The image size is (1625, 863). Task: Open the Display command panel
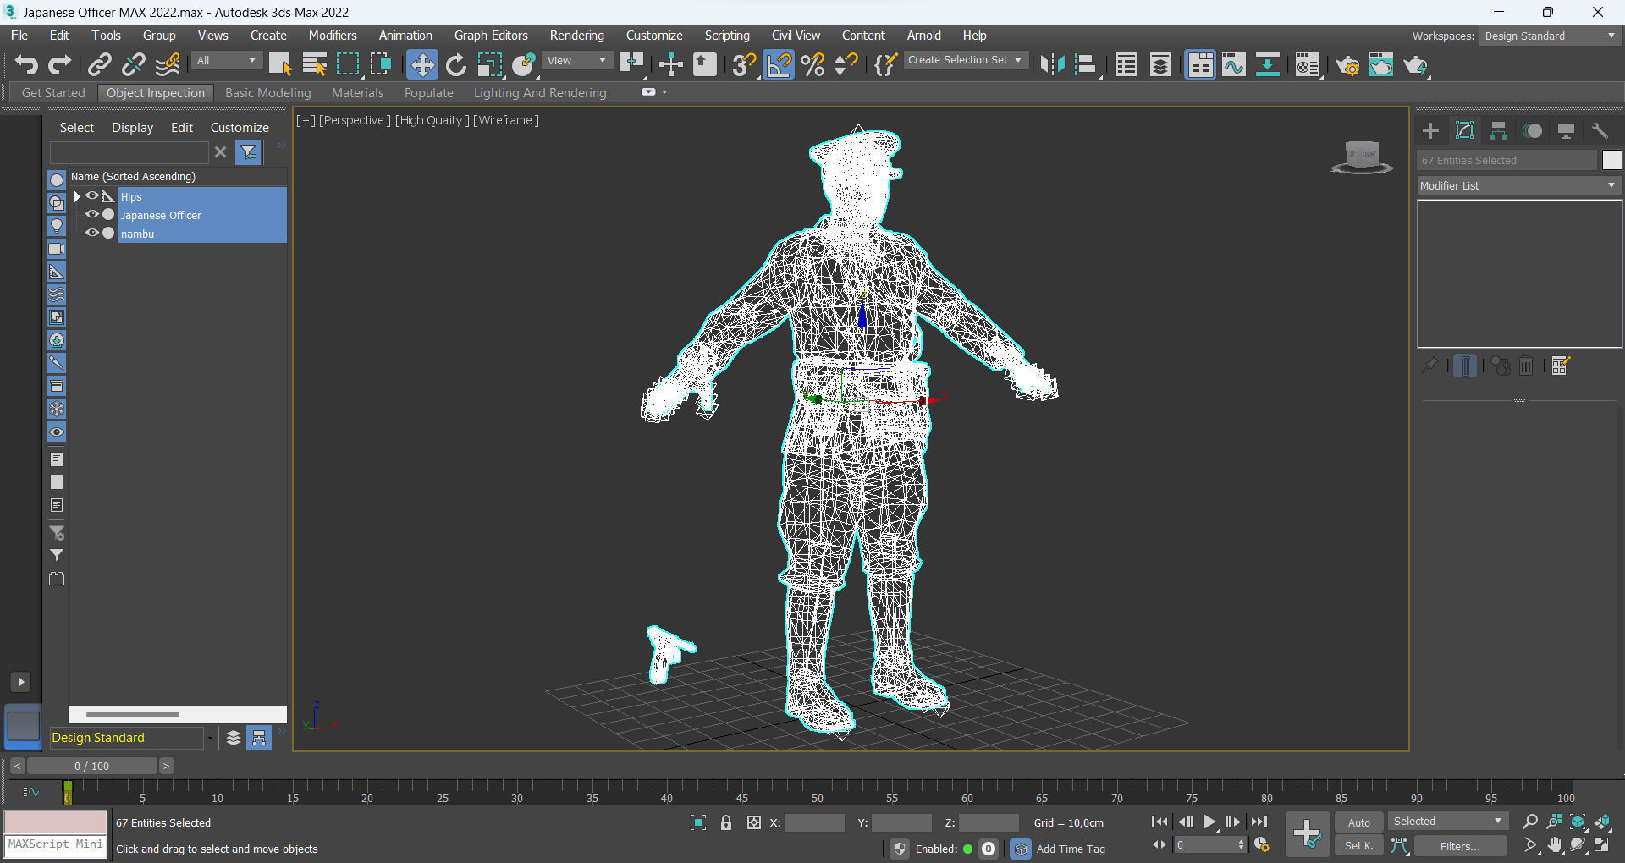click(x=1566, y=131)
